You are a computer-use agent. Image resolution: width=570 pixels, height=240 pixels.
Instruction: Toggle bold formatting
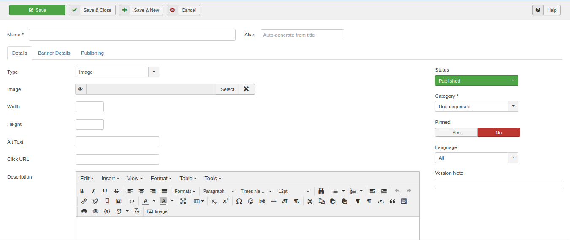[x=82, y=191]
